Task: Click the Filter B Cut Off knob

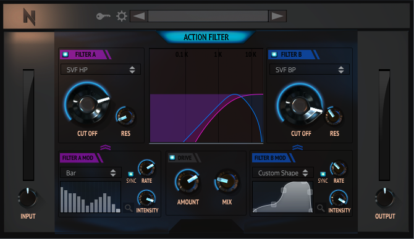Action: (x=300, y=105)
